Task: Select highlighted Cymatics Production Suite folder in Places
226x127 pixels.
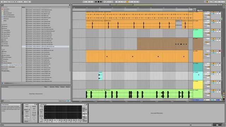Action: click(11, 65)
